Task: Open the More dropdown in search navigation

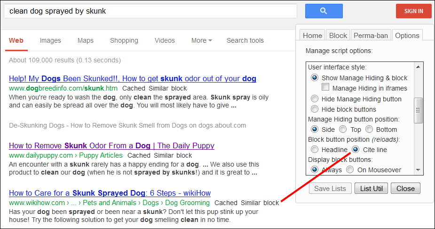Action: coord(201,40)
